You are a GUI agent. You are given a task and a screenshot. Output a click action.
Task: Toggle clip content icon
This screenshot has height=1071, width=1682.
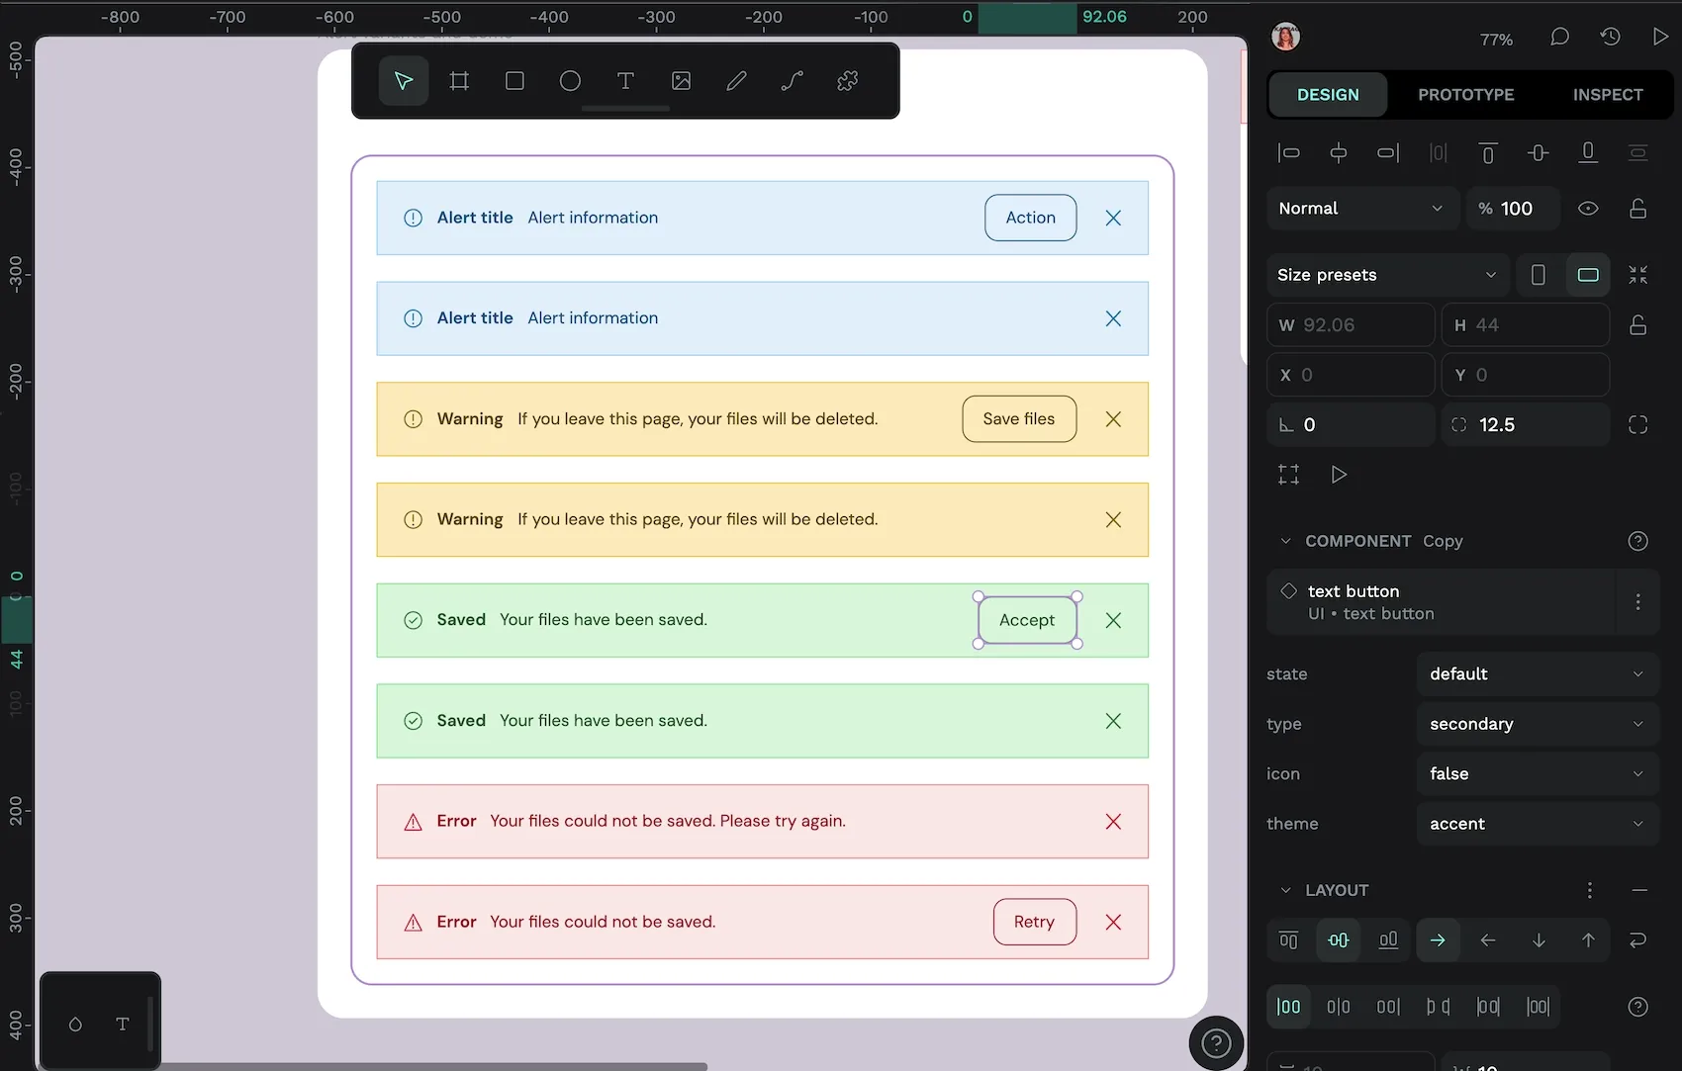coord(1288,475)
